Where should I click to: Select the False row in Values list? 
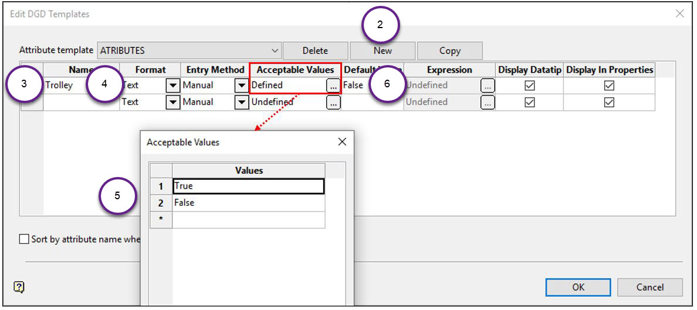point(248,203)
